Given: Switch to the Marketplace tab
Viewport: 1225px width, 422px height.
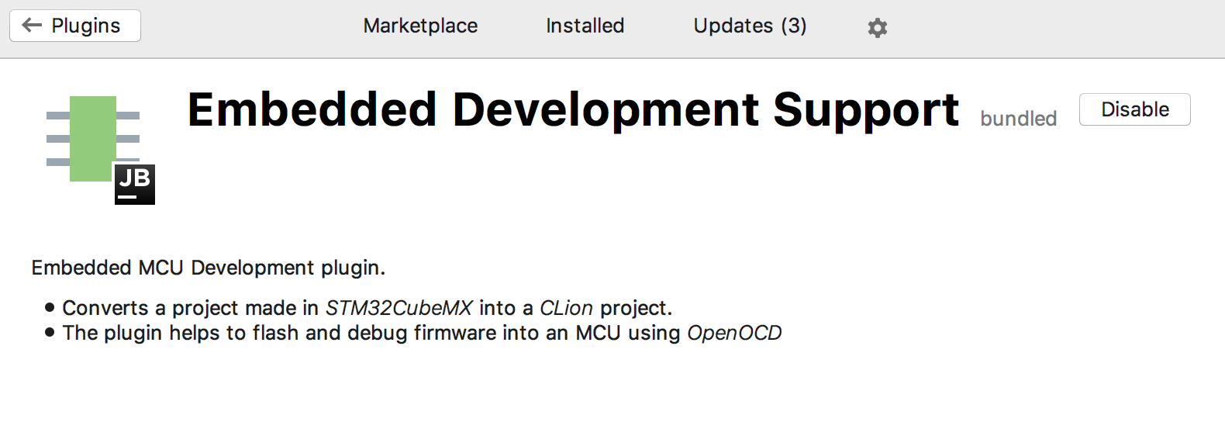Looking at the screenshot, I should 420,26.
